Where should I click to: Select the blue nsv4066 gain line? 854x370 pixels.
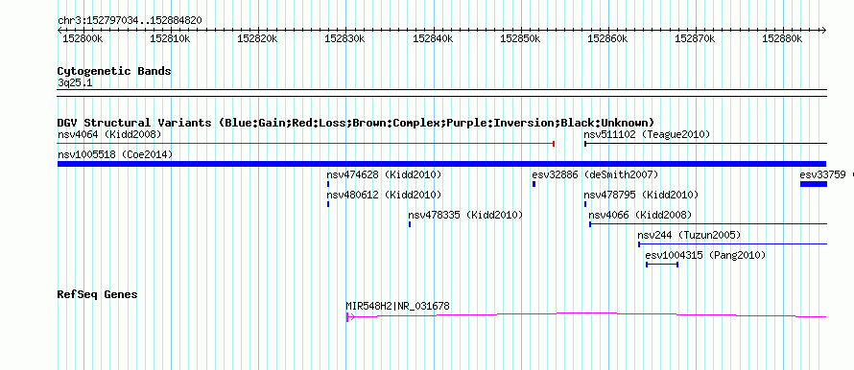pyautogui.click(x=708, y=223)
